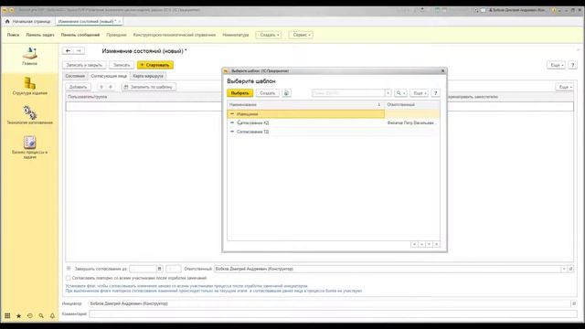The height and width of the screenshot is (329, 585).
Task: Switch to Начальная страница tab
Action: pyautogui.click(x=28, y=21)
